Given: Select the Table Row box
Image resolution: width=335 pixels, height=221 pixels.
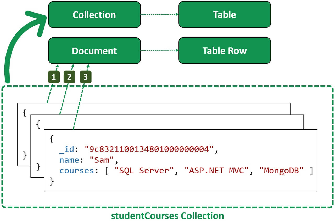Looking at the screenshot, I should pyautogui.click(x=225, y=51).
